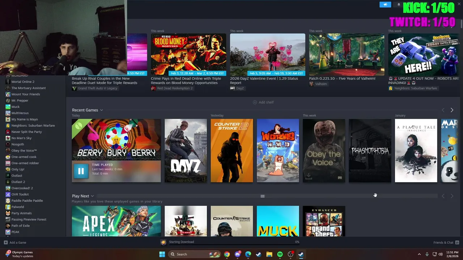The width and height of the screenshot is (463, 260).
Task: Open Steam announcements megaphone icon
Action: tap(385, 4)
